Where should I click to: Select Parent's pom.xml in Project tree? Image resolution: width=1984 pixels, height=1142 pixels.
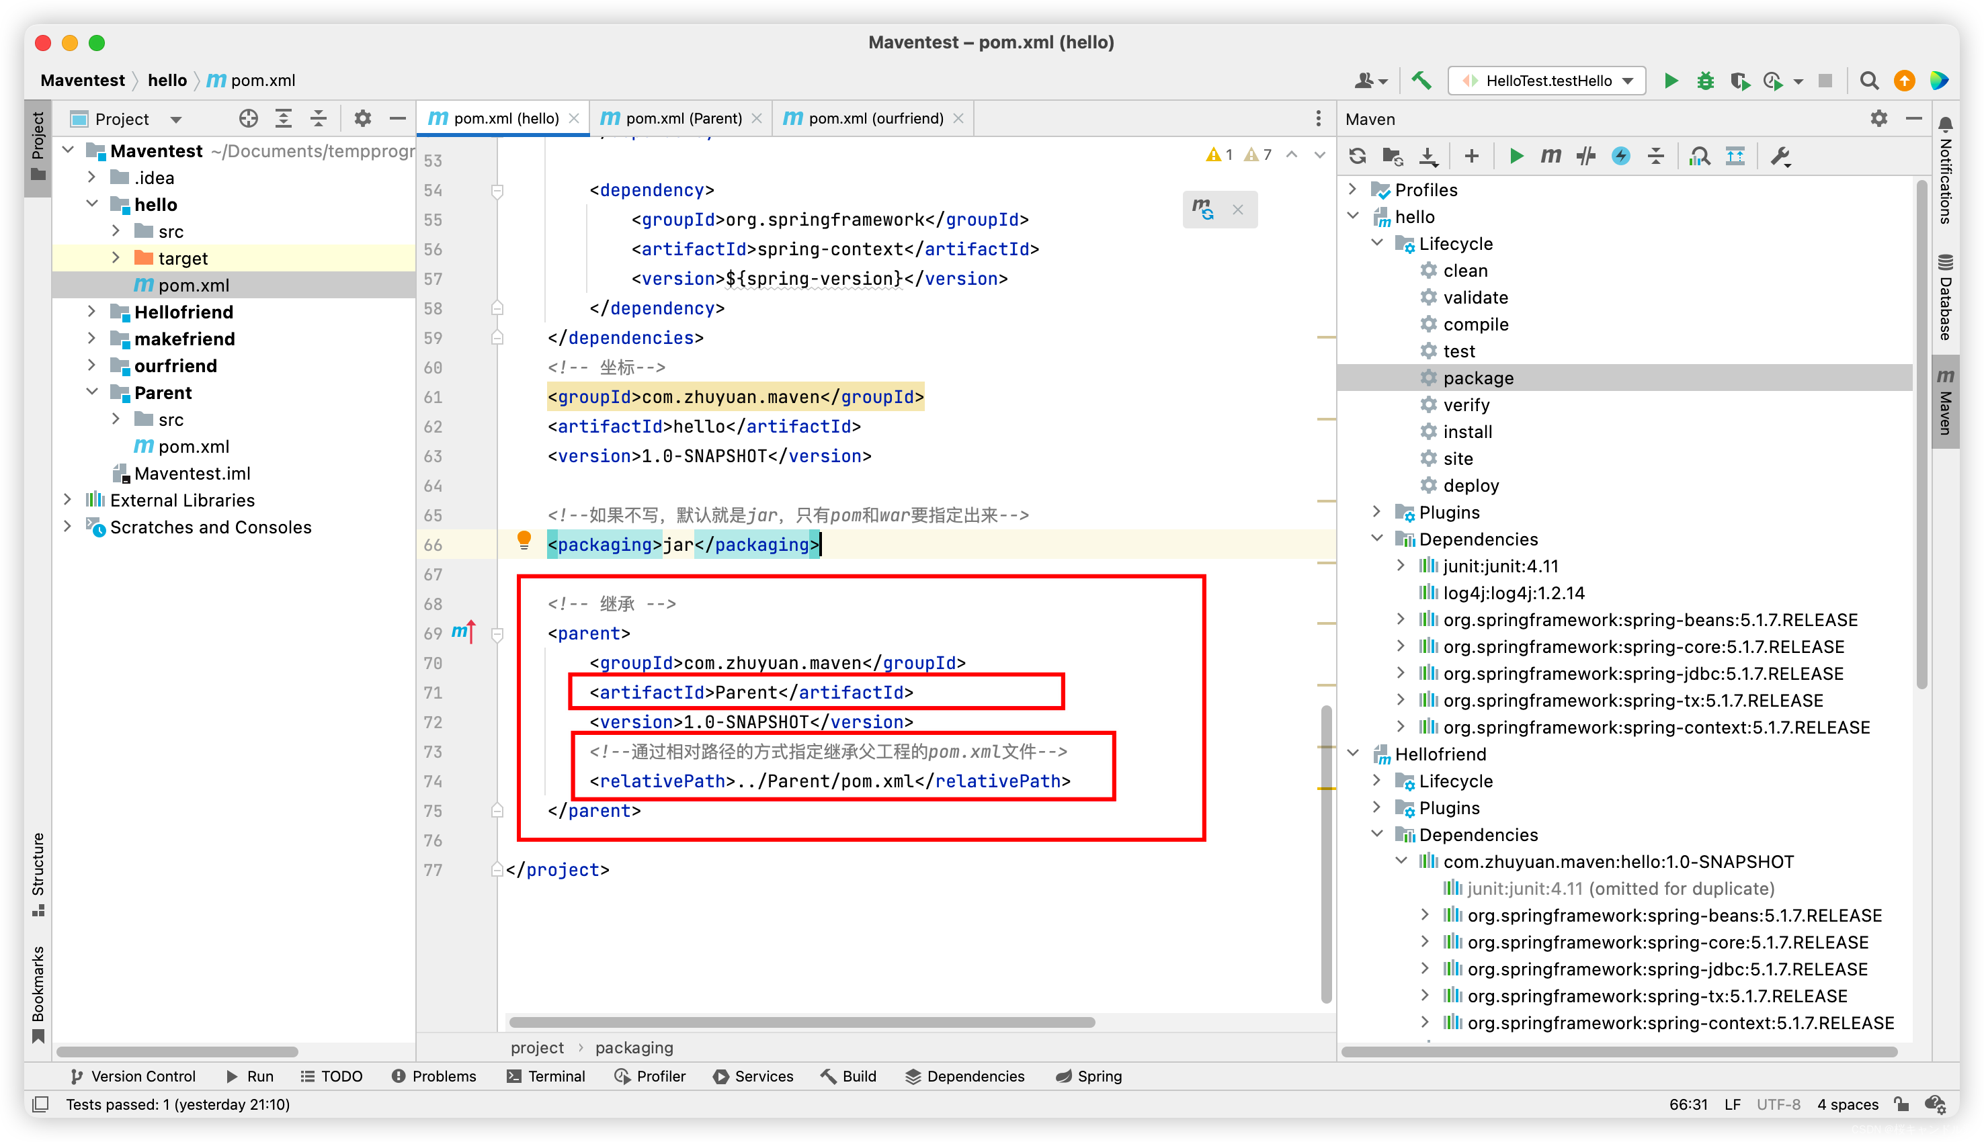[193, 446]
